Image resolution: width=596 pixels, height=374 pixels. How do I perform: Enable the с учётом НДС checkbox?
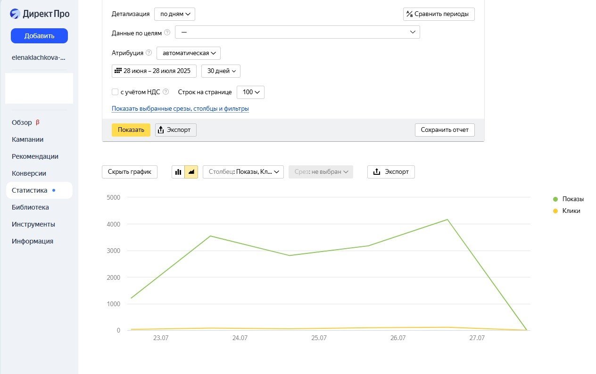click(x=115, y=92)
